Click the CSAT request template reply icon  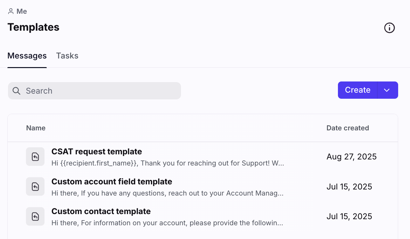[35, 157]
